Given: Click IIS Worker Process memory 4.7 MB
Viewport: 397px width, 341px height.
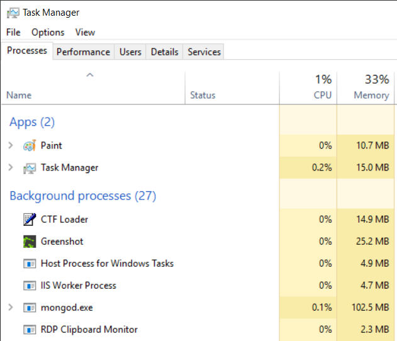Looking at the screenshot, I should tap(375, 285).
